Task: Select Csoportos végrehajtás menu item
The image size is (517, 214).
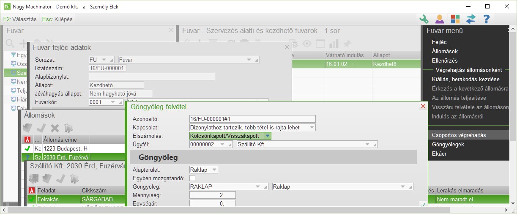Action: point(459,135)
